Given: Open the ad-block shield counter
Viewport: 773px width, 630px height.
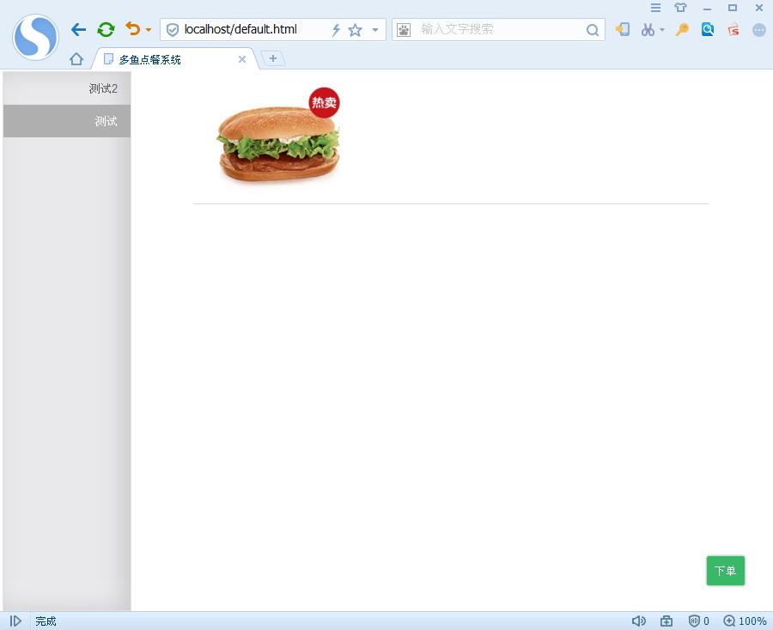Looking at the screenshot, I should (x=698, y=621).
